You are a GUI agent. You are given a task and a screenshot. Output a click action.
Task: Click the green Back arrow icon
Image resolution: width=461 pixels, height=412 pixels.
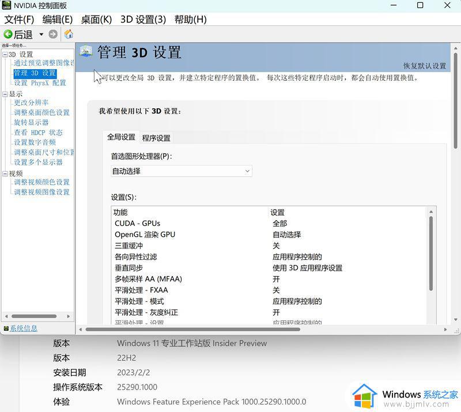pyautogui.click(x=8, y=35)
